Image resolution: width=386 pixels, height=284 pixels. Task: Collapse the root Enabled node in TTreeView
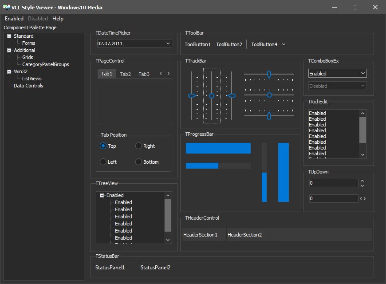point(102,196)
